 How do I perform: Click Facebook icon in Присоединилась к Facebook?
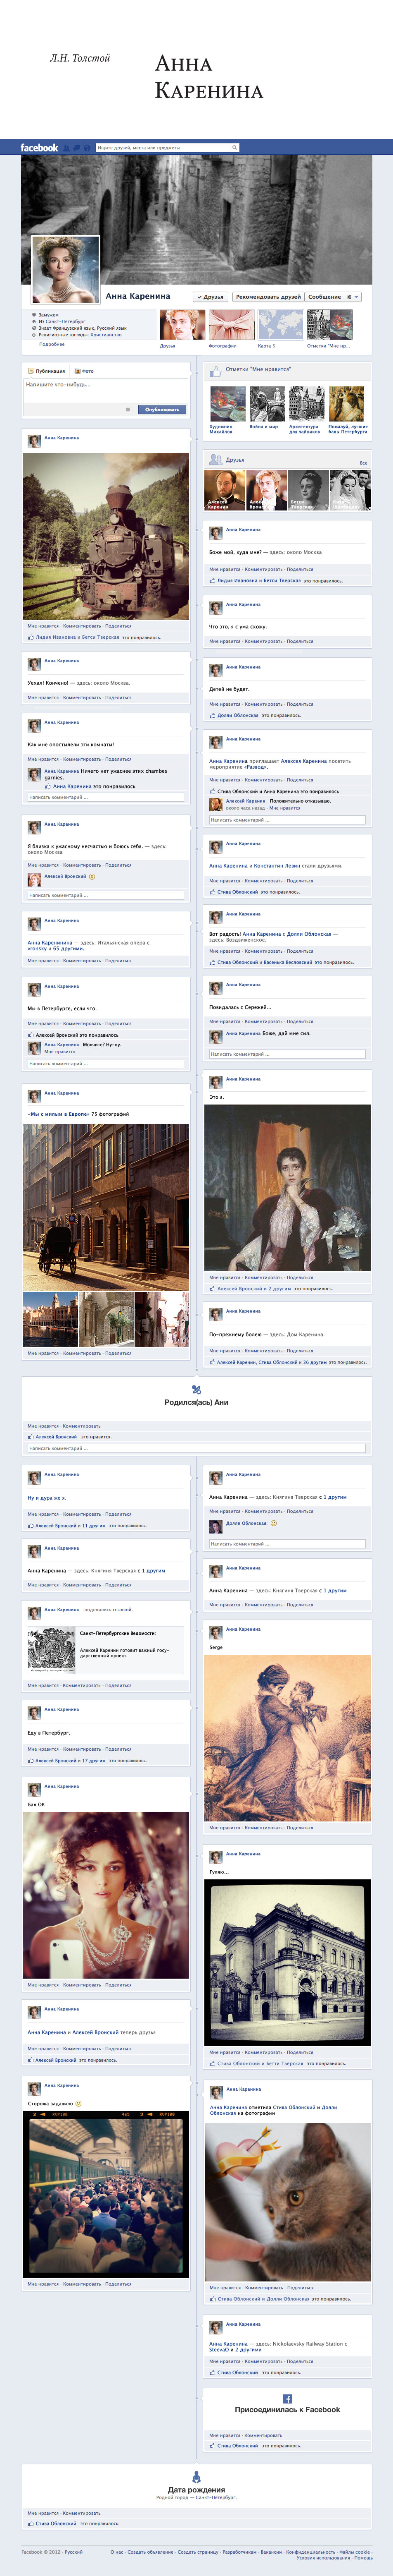(287, 2399)
